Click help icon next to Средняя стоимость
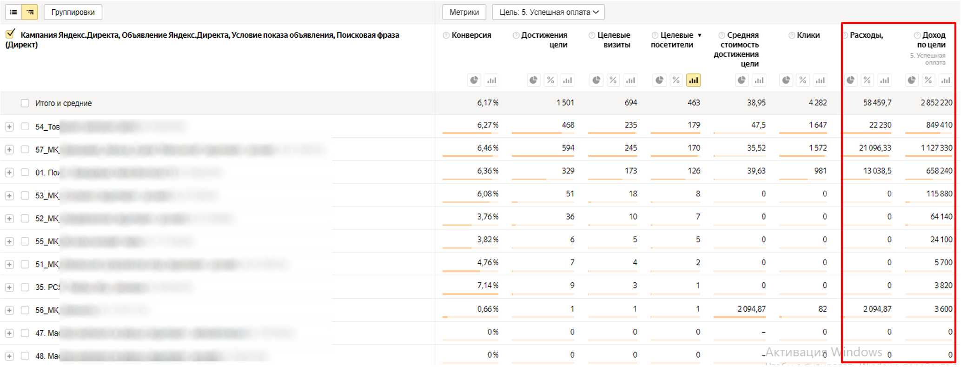 pos(722,35)
